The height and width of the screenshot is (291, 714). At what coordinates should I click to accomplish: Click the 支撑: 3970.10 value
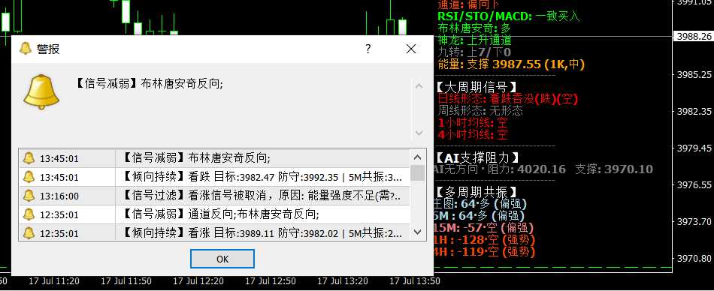[614, 169]
